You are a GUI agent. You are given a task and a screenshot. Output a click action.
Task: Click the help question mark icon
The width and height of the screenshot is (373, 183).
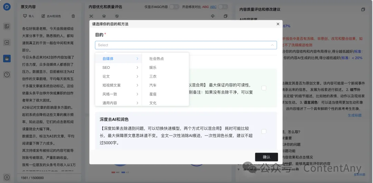7,74
